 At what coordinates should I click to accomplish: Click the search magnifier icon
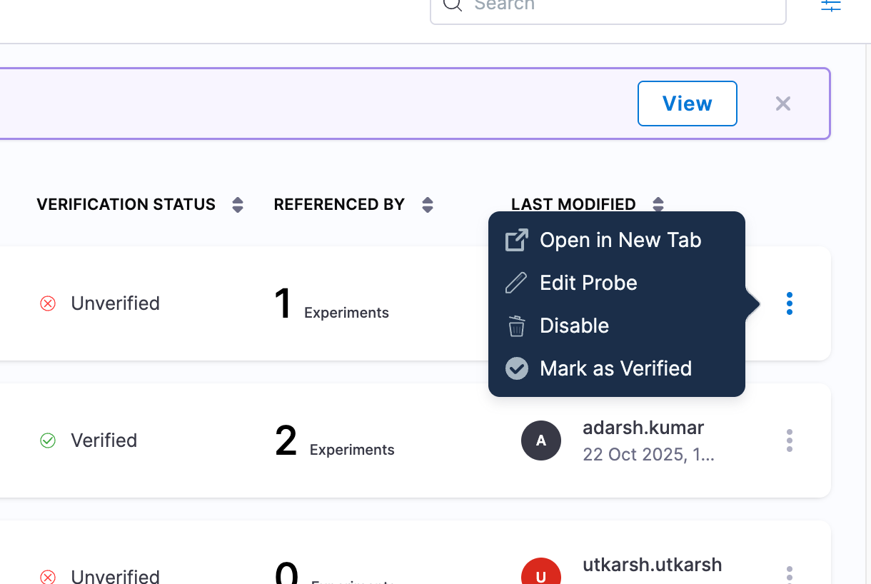[452, 5]
